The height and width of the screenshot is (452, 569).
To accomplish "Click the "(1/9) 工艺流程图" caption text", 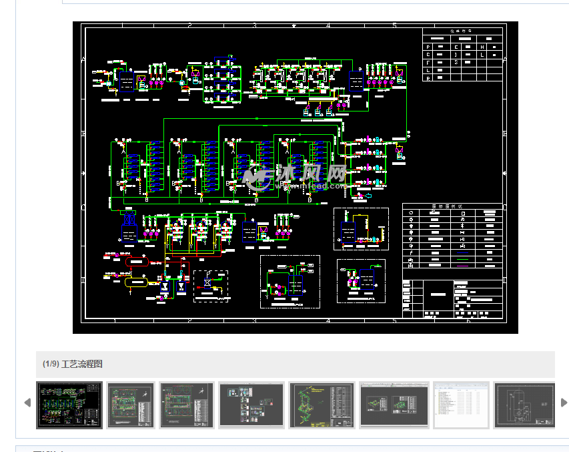I will coord(72,364).
